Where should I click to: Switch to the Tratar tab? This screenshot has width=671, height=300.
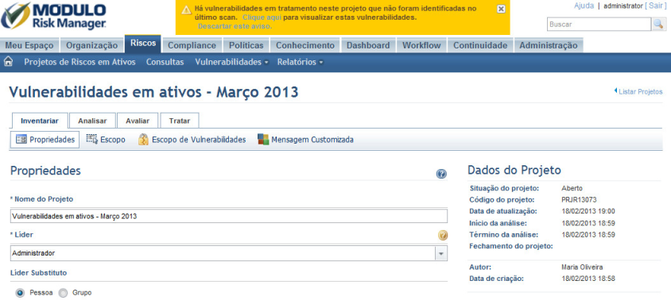pyautogui.click(x=180, y=121)
